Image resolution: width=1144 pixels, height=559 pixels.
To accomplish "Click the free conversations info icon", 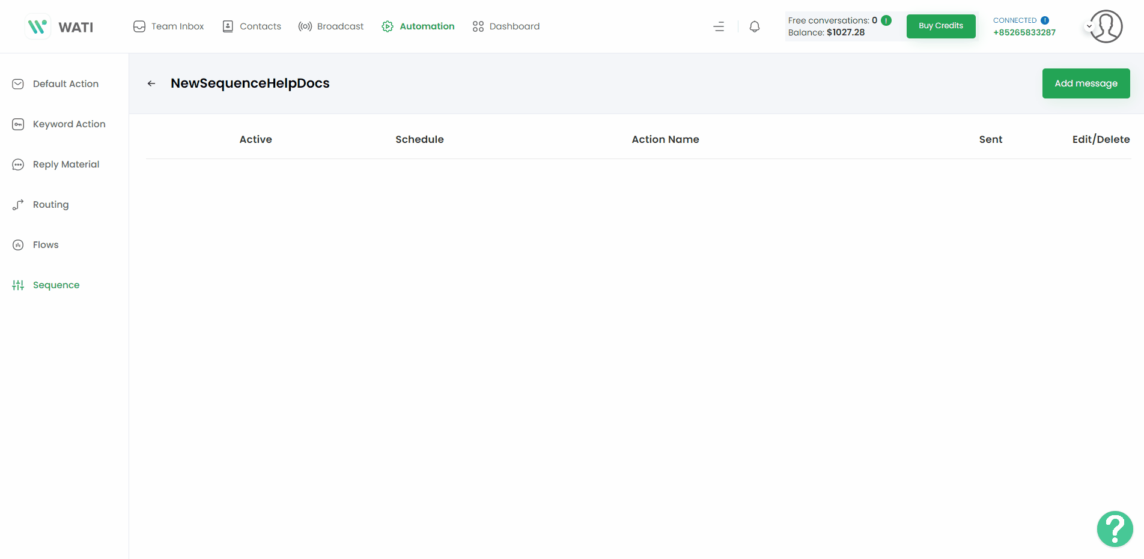I will pos(886,20).
